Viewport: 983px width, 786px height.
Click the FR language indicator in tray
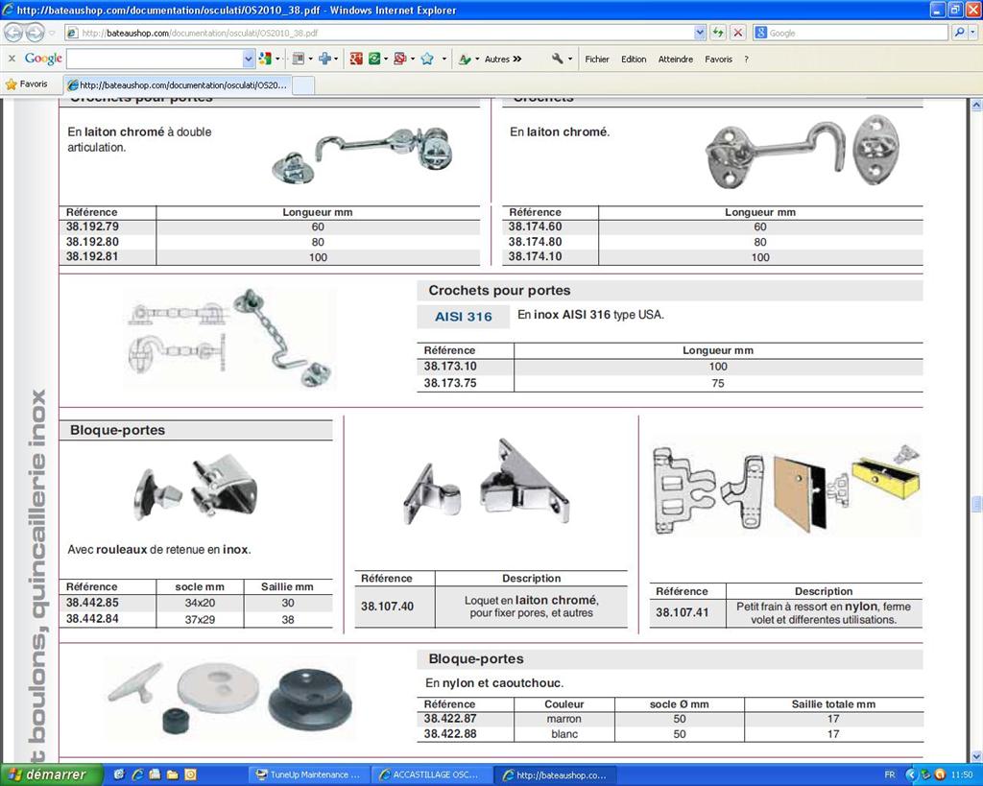[x=890, y=774]
